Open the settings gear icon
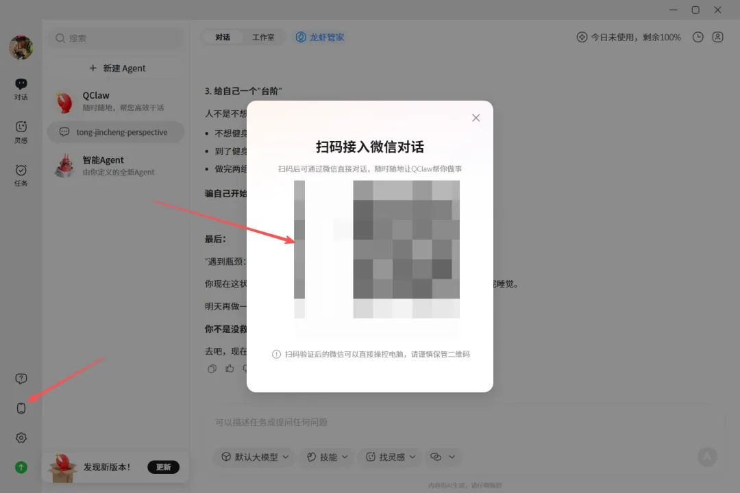 [21, 438]
